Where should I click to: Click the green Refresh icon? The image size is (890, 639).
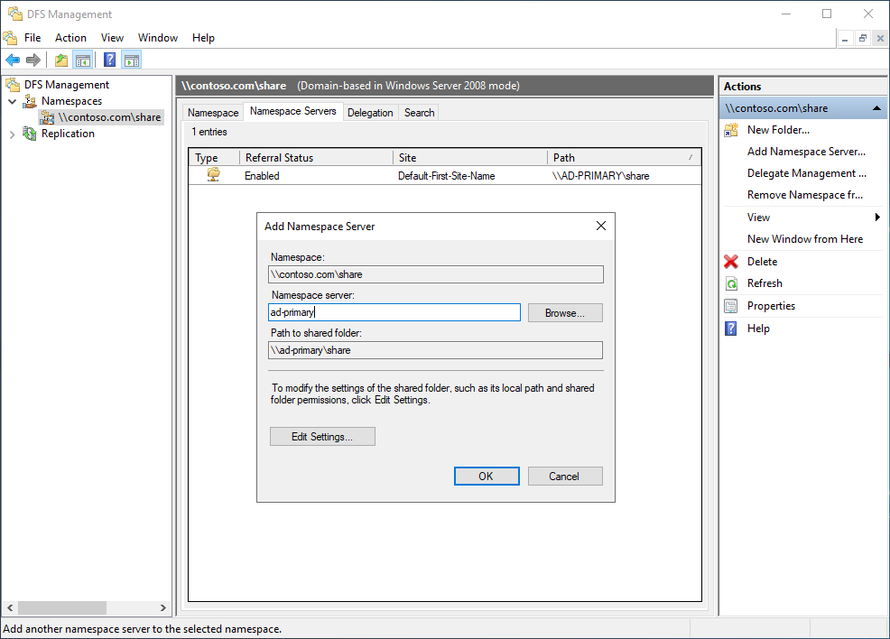click(x=731, y=283)
